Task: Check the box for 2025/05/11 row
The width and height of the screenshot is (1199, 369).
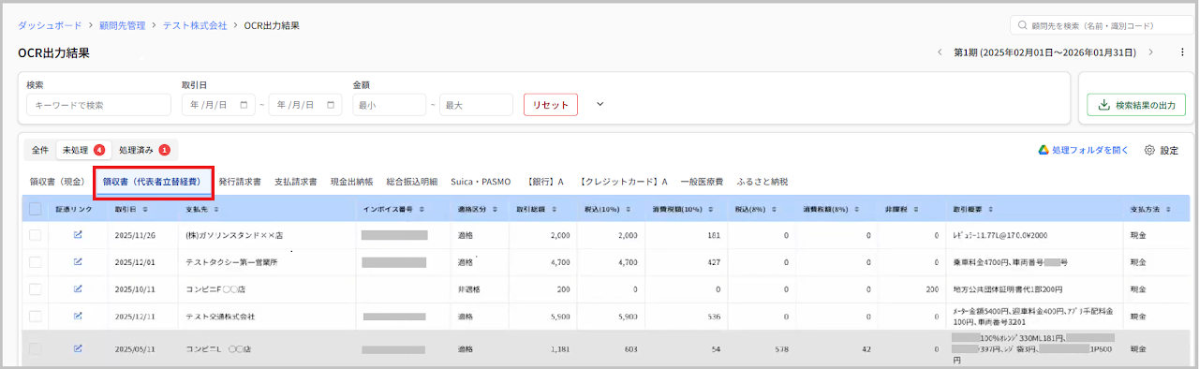Action: tap(35, 348)
